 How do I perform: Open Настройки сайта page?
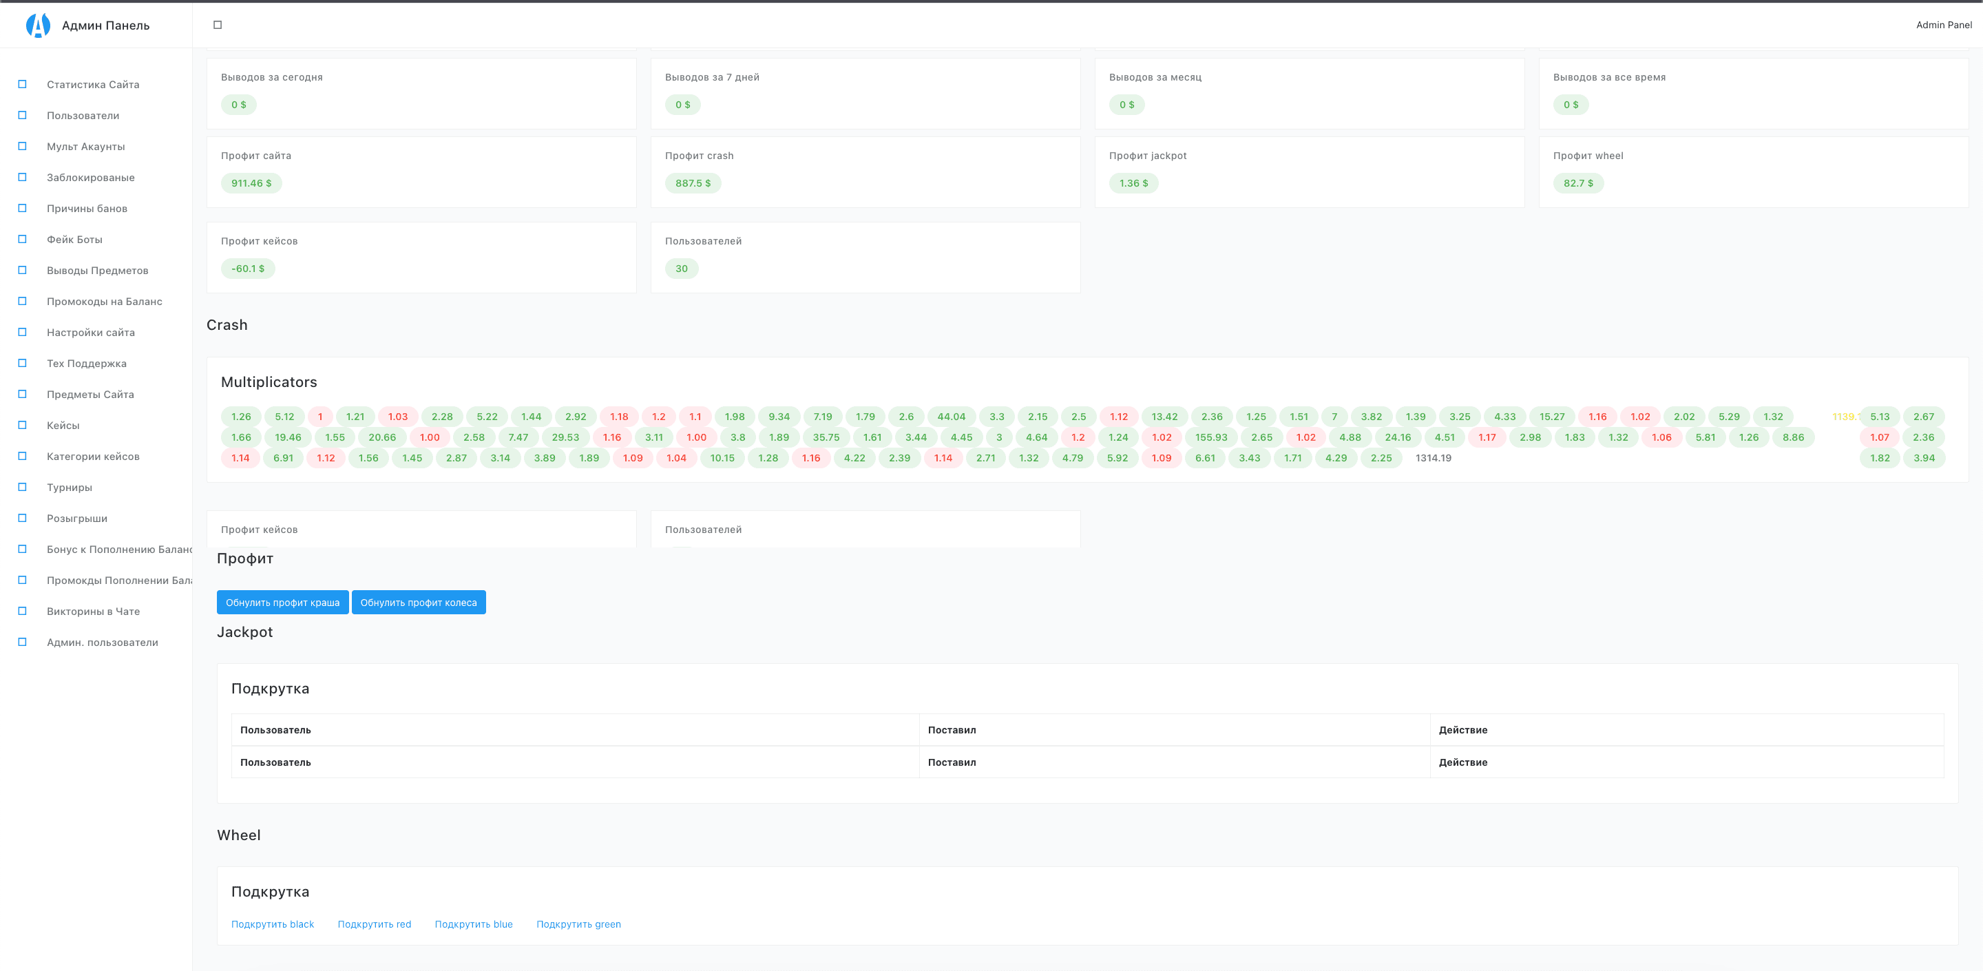[91, 333]
